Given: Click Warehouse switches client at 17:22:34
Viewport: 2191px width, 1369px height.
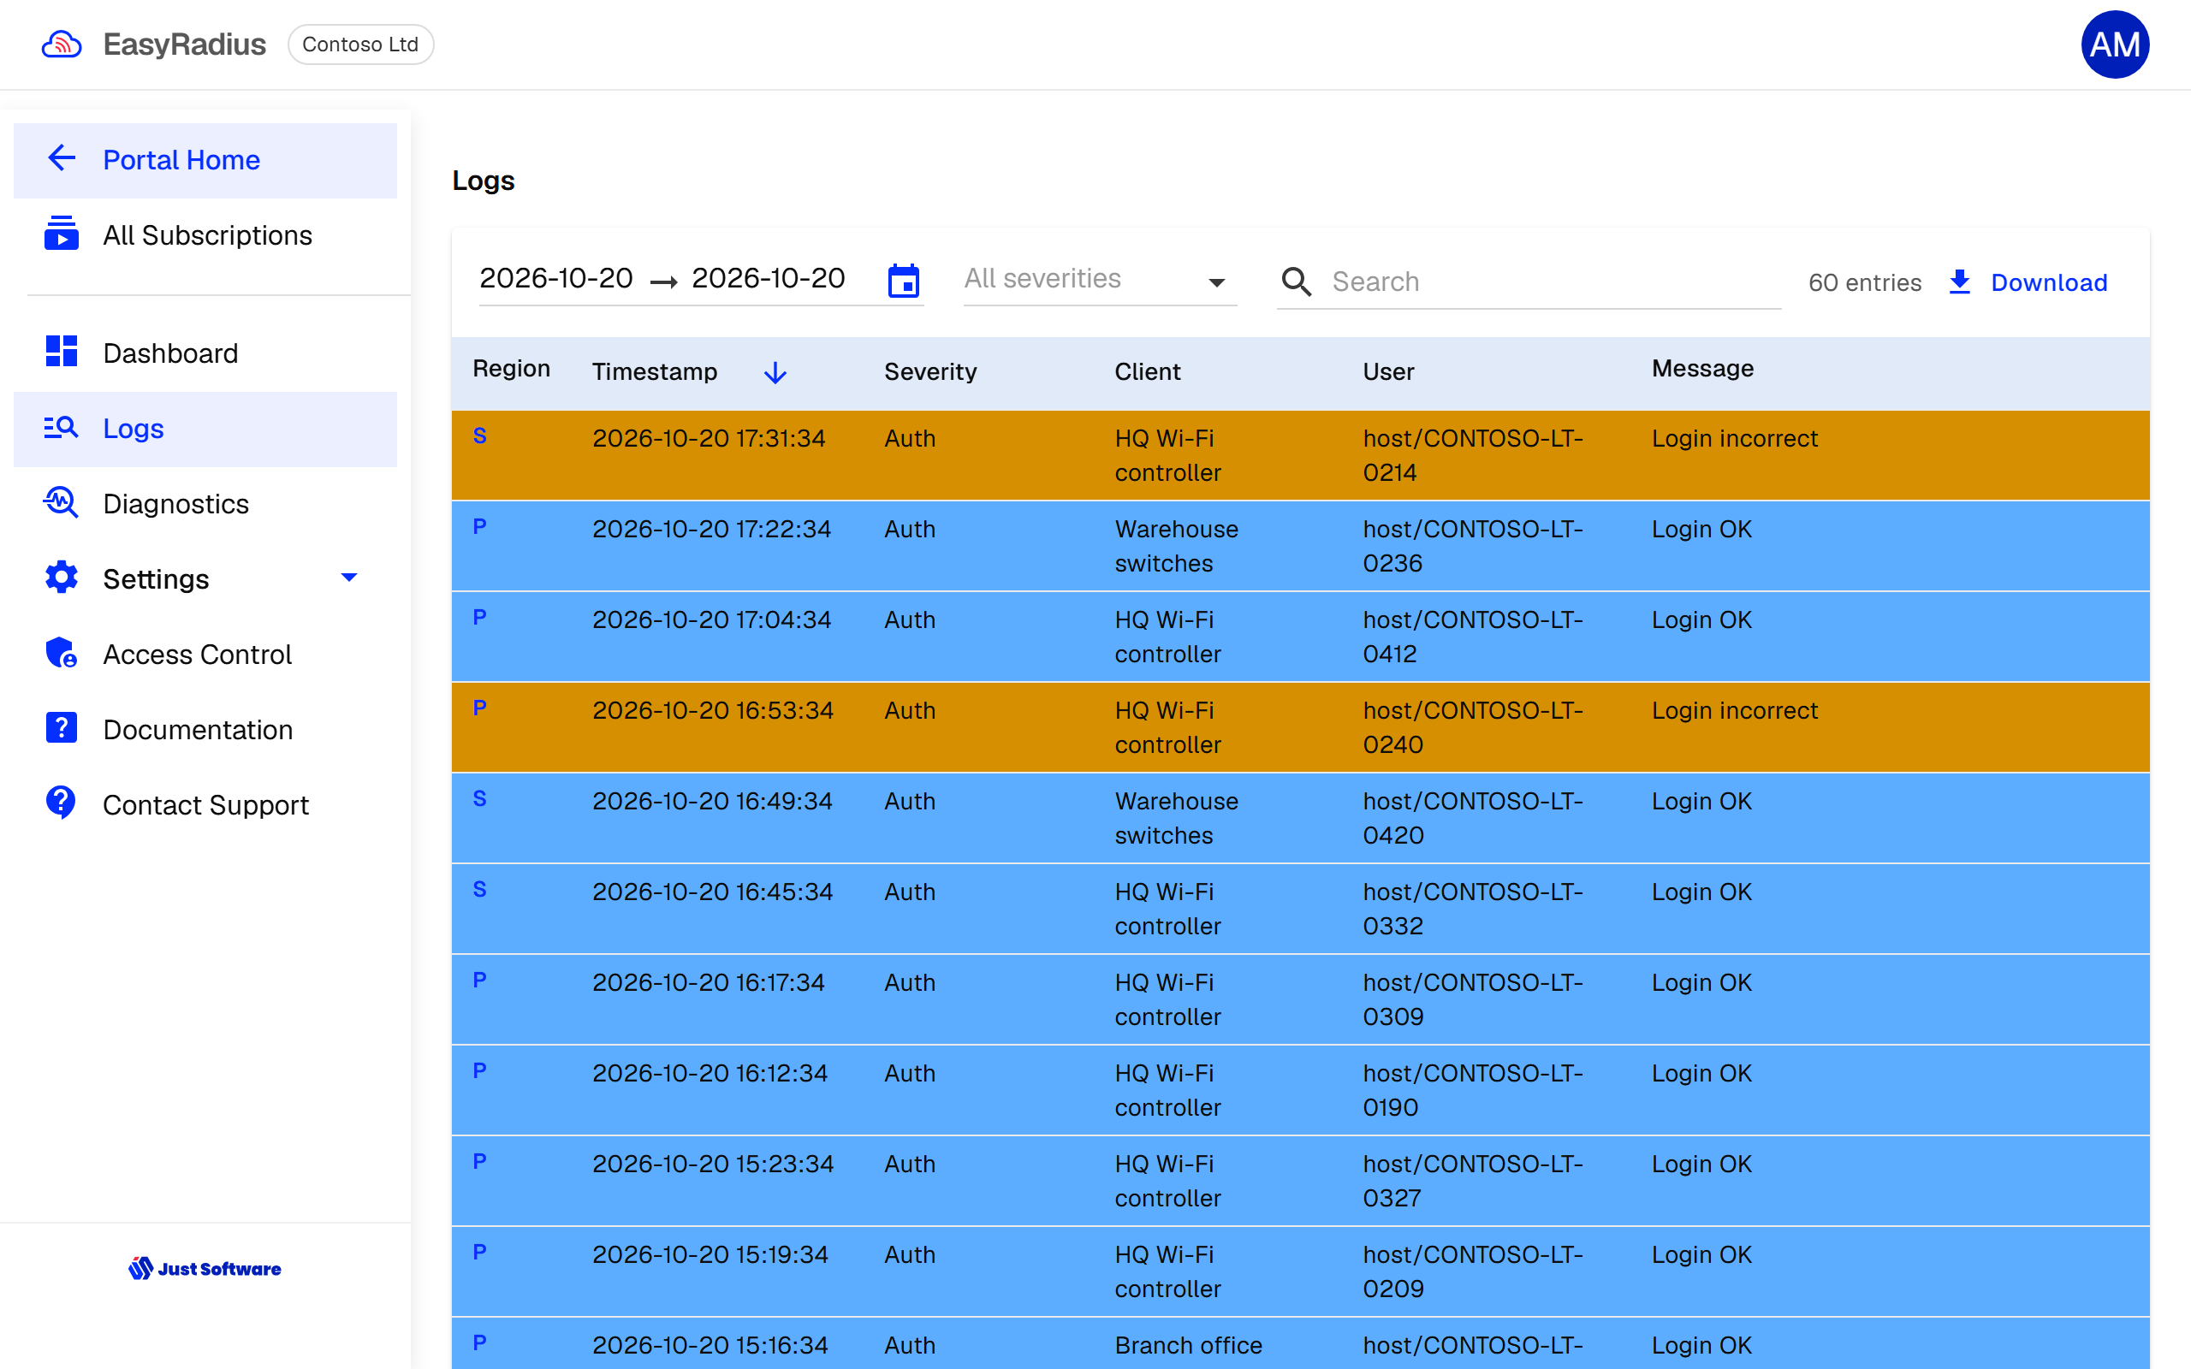Looking at the screenshot, I should tap(1176, 546).
